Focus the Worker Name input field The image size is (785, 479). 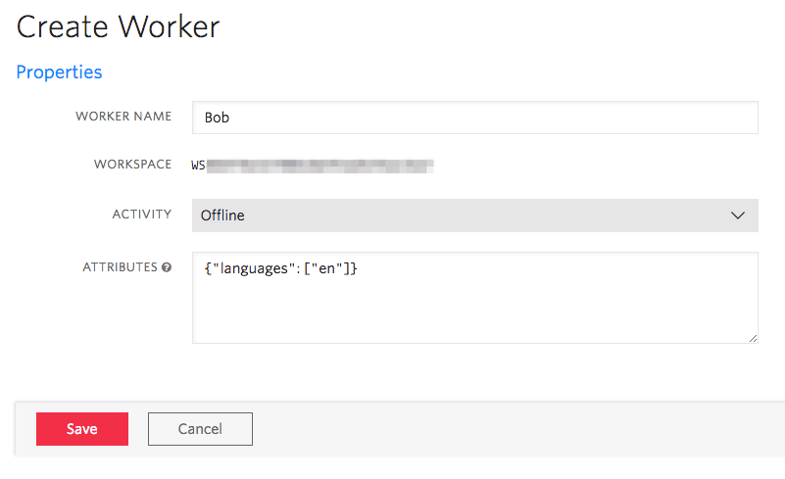pos(474,118)
